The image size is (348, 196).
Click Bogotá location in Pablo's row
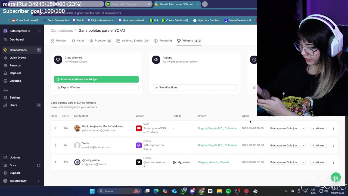(x=217, y=128)
